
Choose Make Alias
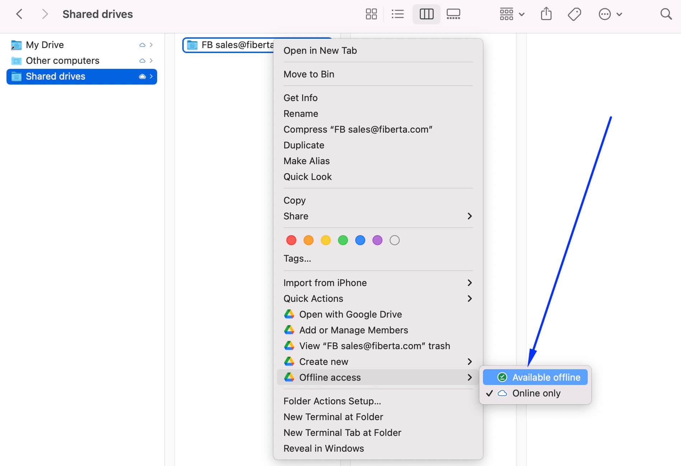coord(378,161)
